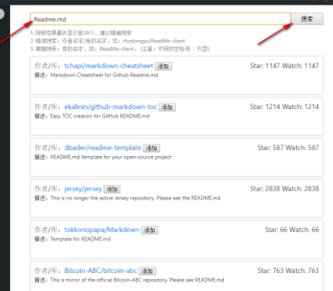Select text 'Star: 1147 Watch: 1147'
The height and width of the screenshot is (291, 333).
pos(284,66)
